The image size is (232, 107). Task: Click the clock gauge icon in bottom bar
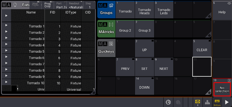coord(168,102)
